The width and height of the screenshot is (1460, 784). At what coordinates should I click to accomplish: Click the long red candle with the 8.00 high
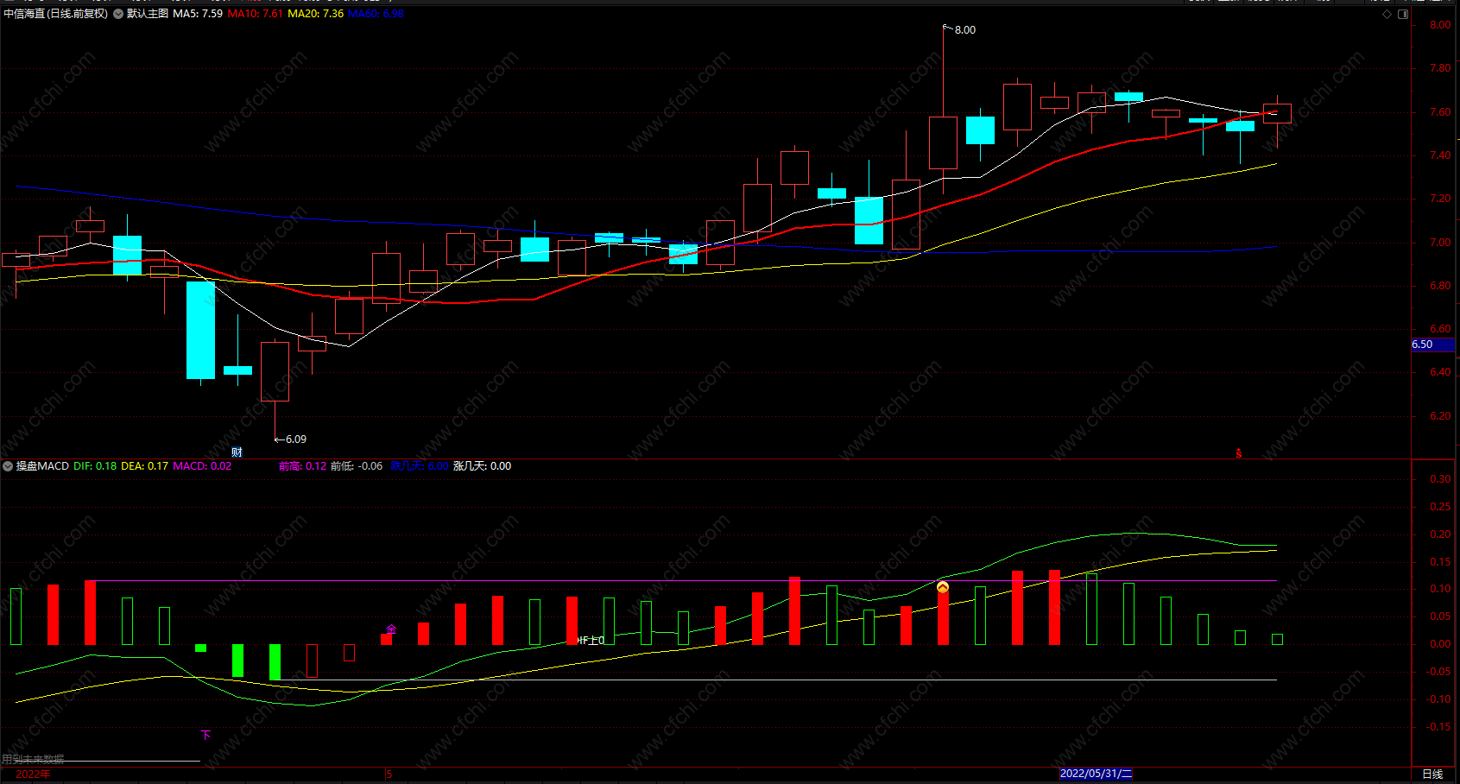pos(943,142)
